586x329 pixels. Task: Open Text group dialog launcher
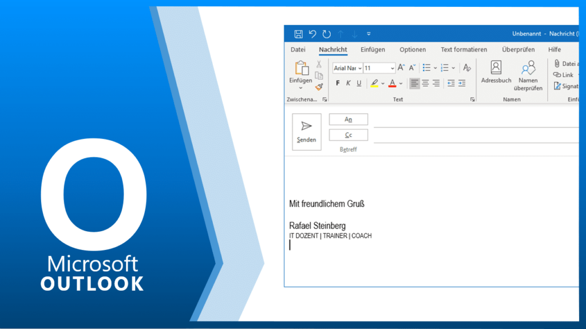pos(472,100)
